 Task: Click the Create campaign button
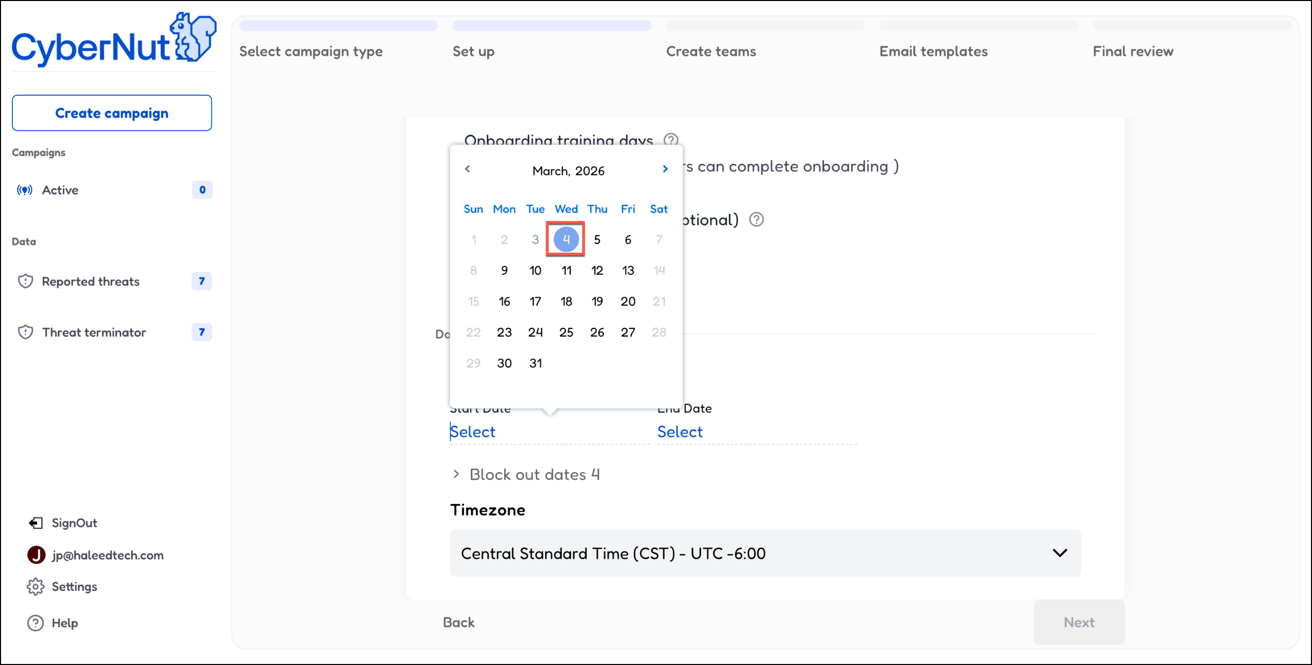[x=112, y=113]
